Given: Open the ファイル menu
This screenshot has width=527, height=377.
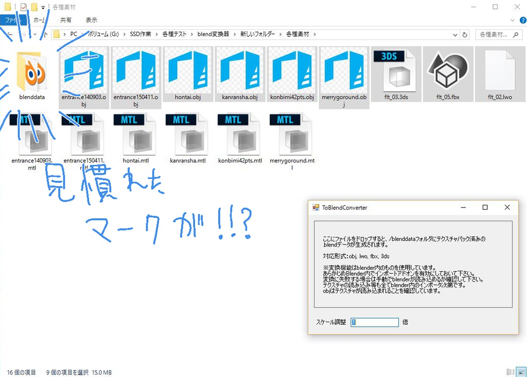Looking at the screenshot, I should point(14,20).
